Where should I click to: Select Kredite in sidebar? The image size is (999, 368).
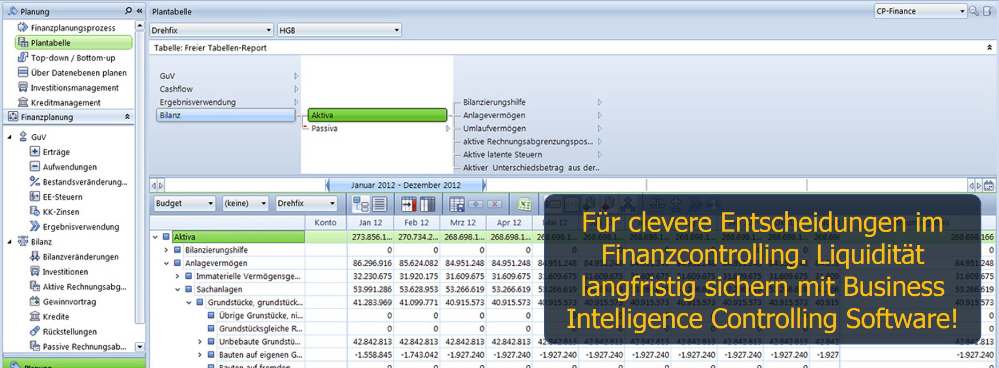click(x=50, y=317)
